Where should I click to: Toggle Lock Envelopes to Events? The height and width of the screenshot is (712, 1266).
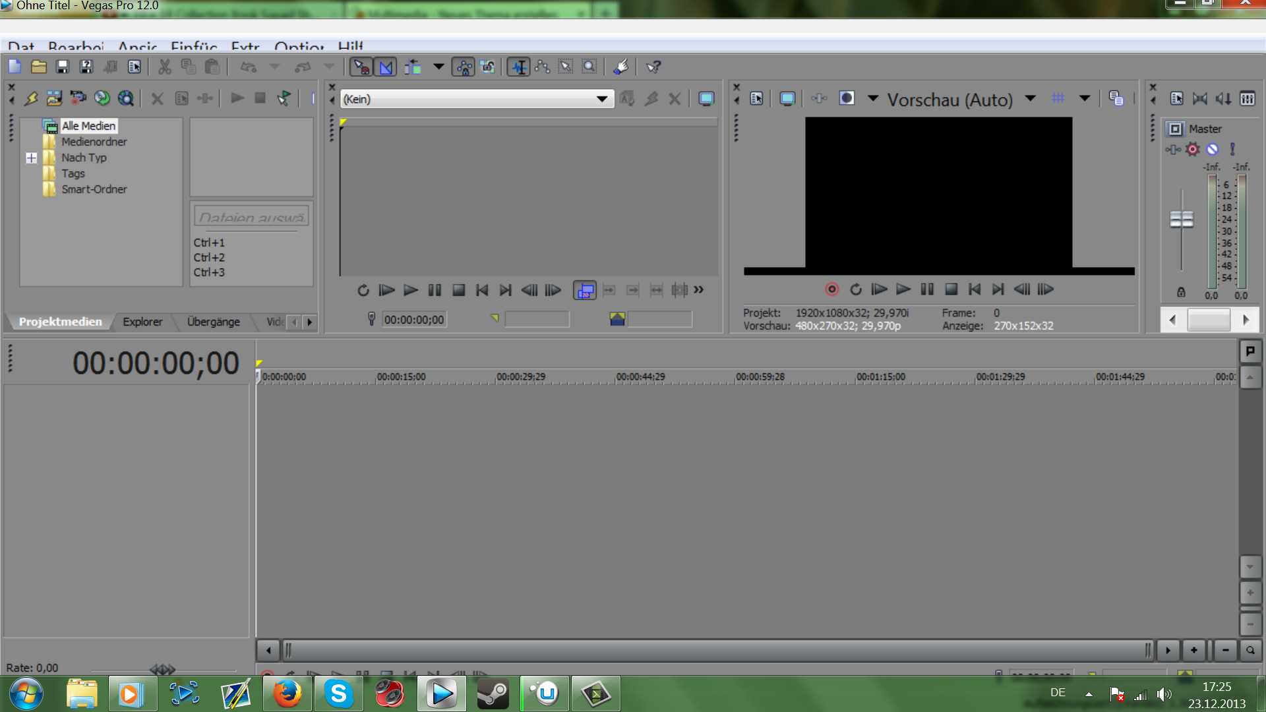point(464,67)
